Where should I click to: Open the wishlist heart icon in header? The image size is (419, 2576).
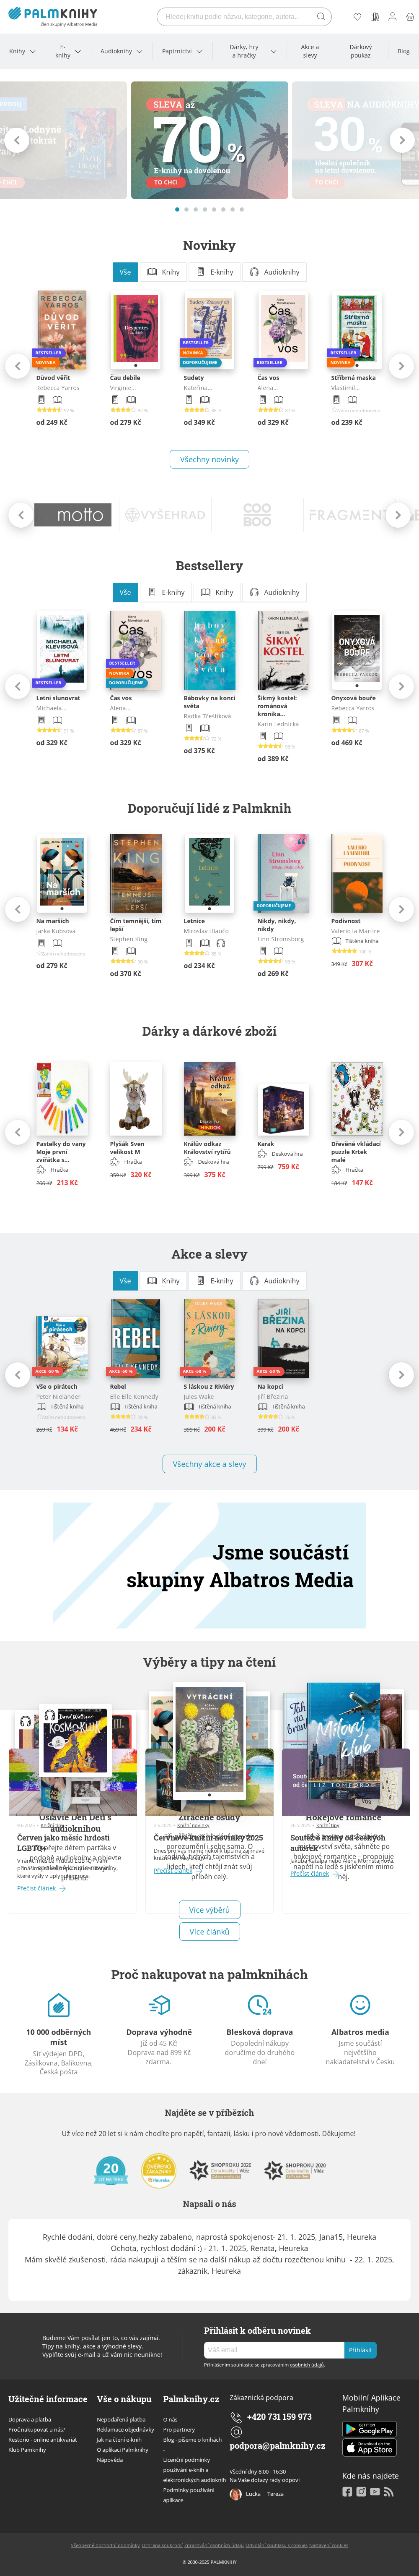coord(357,17)
